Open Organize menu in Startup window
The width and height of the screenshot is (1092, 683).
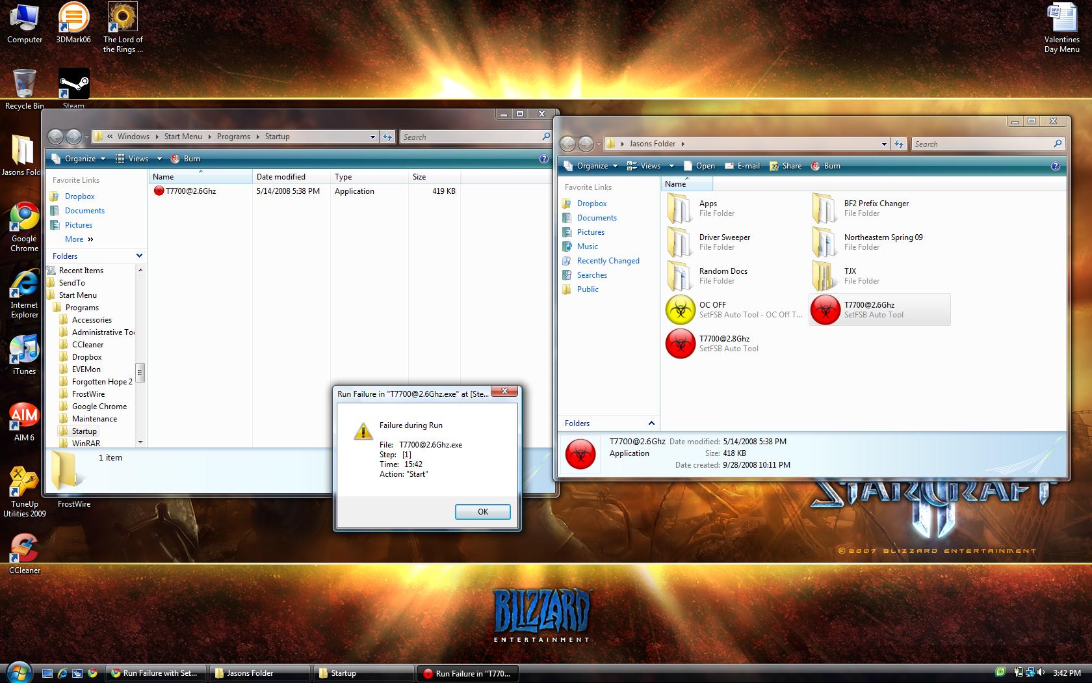click(x=79, y=159)
